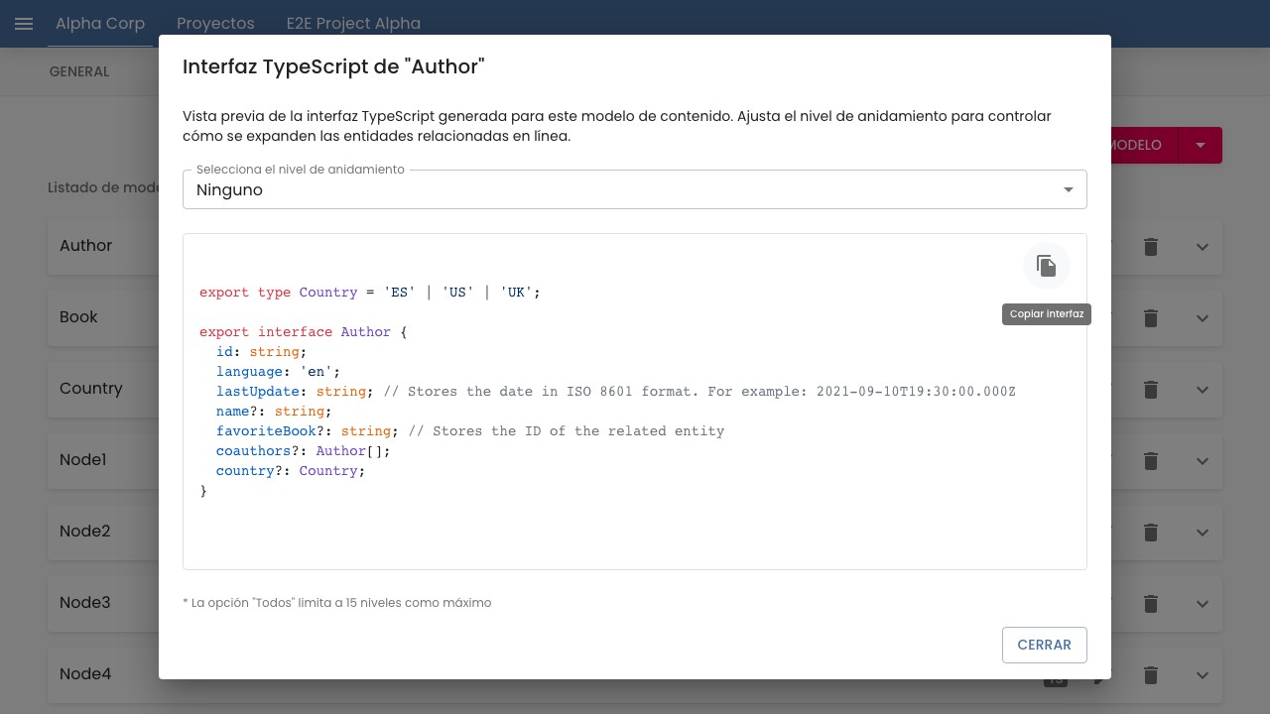Viewport: 1270px width, 714px height.
Task: Click the 'coauthors?: Author[]' code line
Action: click(304, 451)
